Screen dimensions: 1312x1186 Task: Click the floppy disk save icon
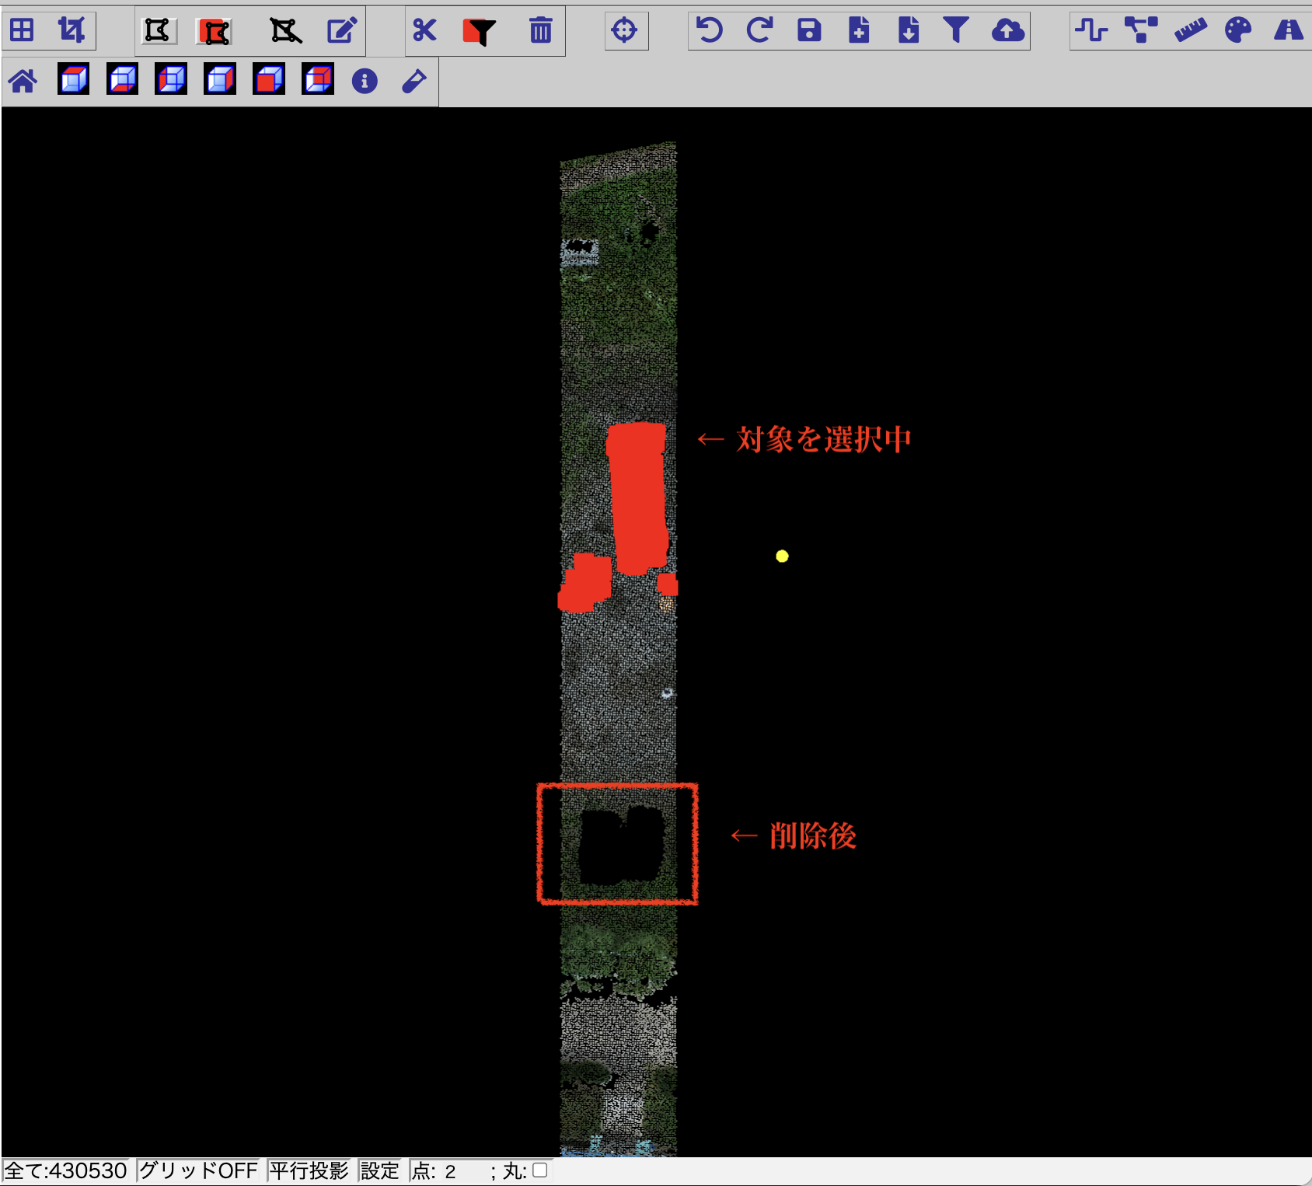[x=809, y=31]
